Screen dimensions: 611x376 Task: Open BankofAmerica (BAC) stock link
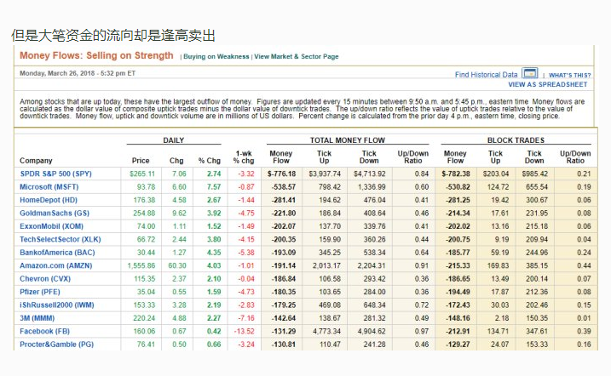click(x=57, y=253)
